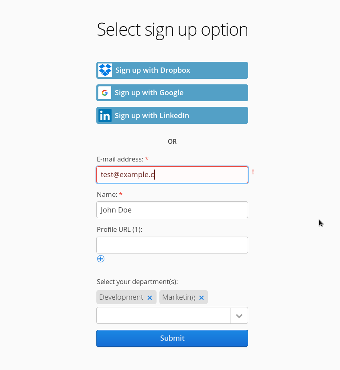Click the Name field containing John Doe
The image size is (340, 370).
pos(172,210)
